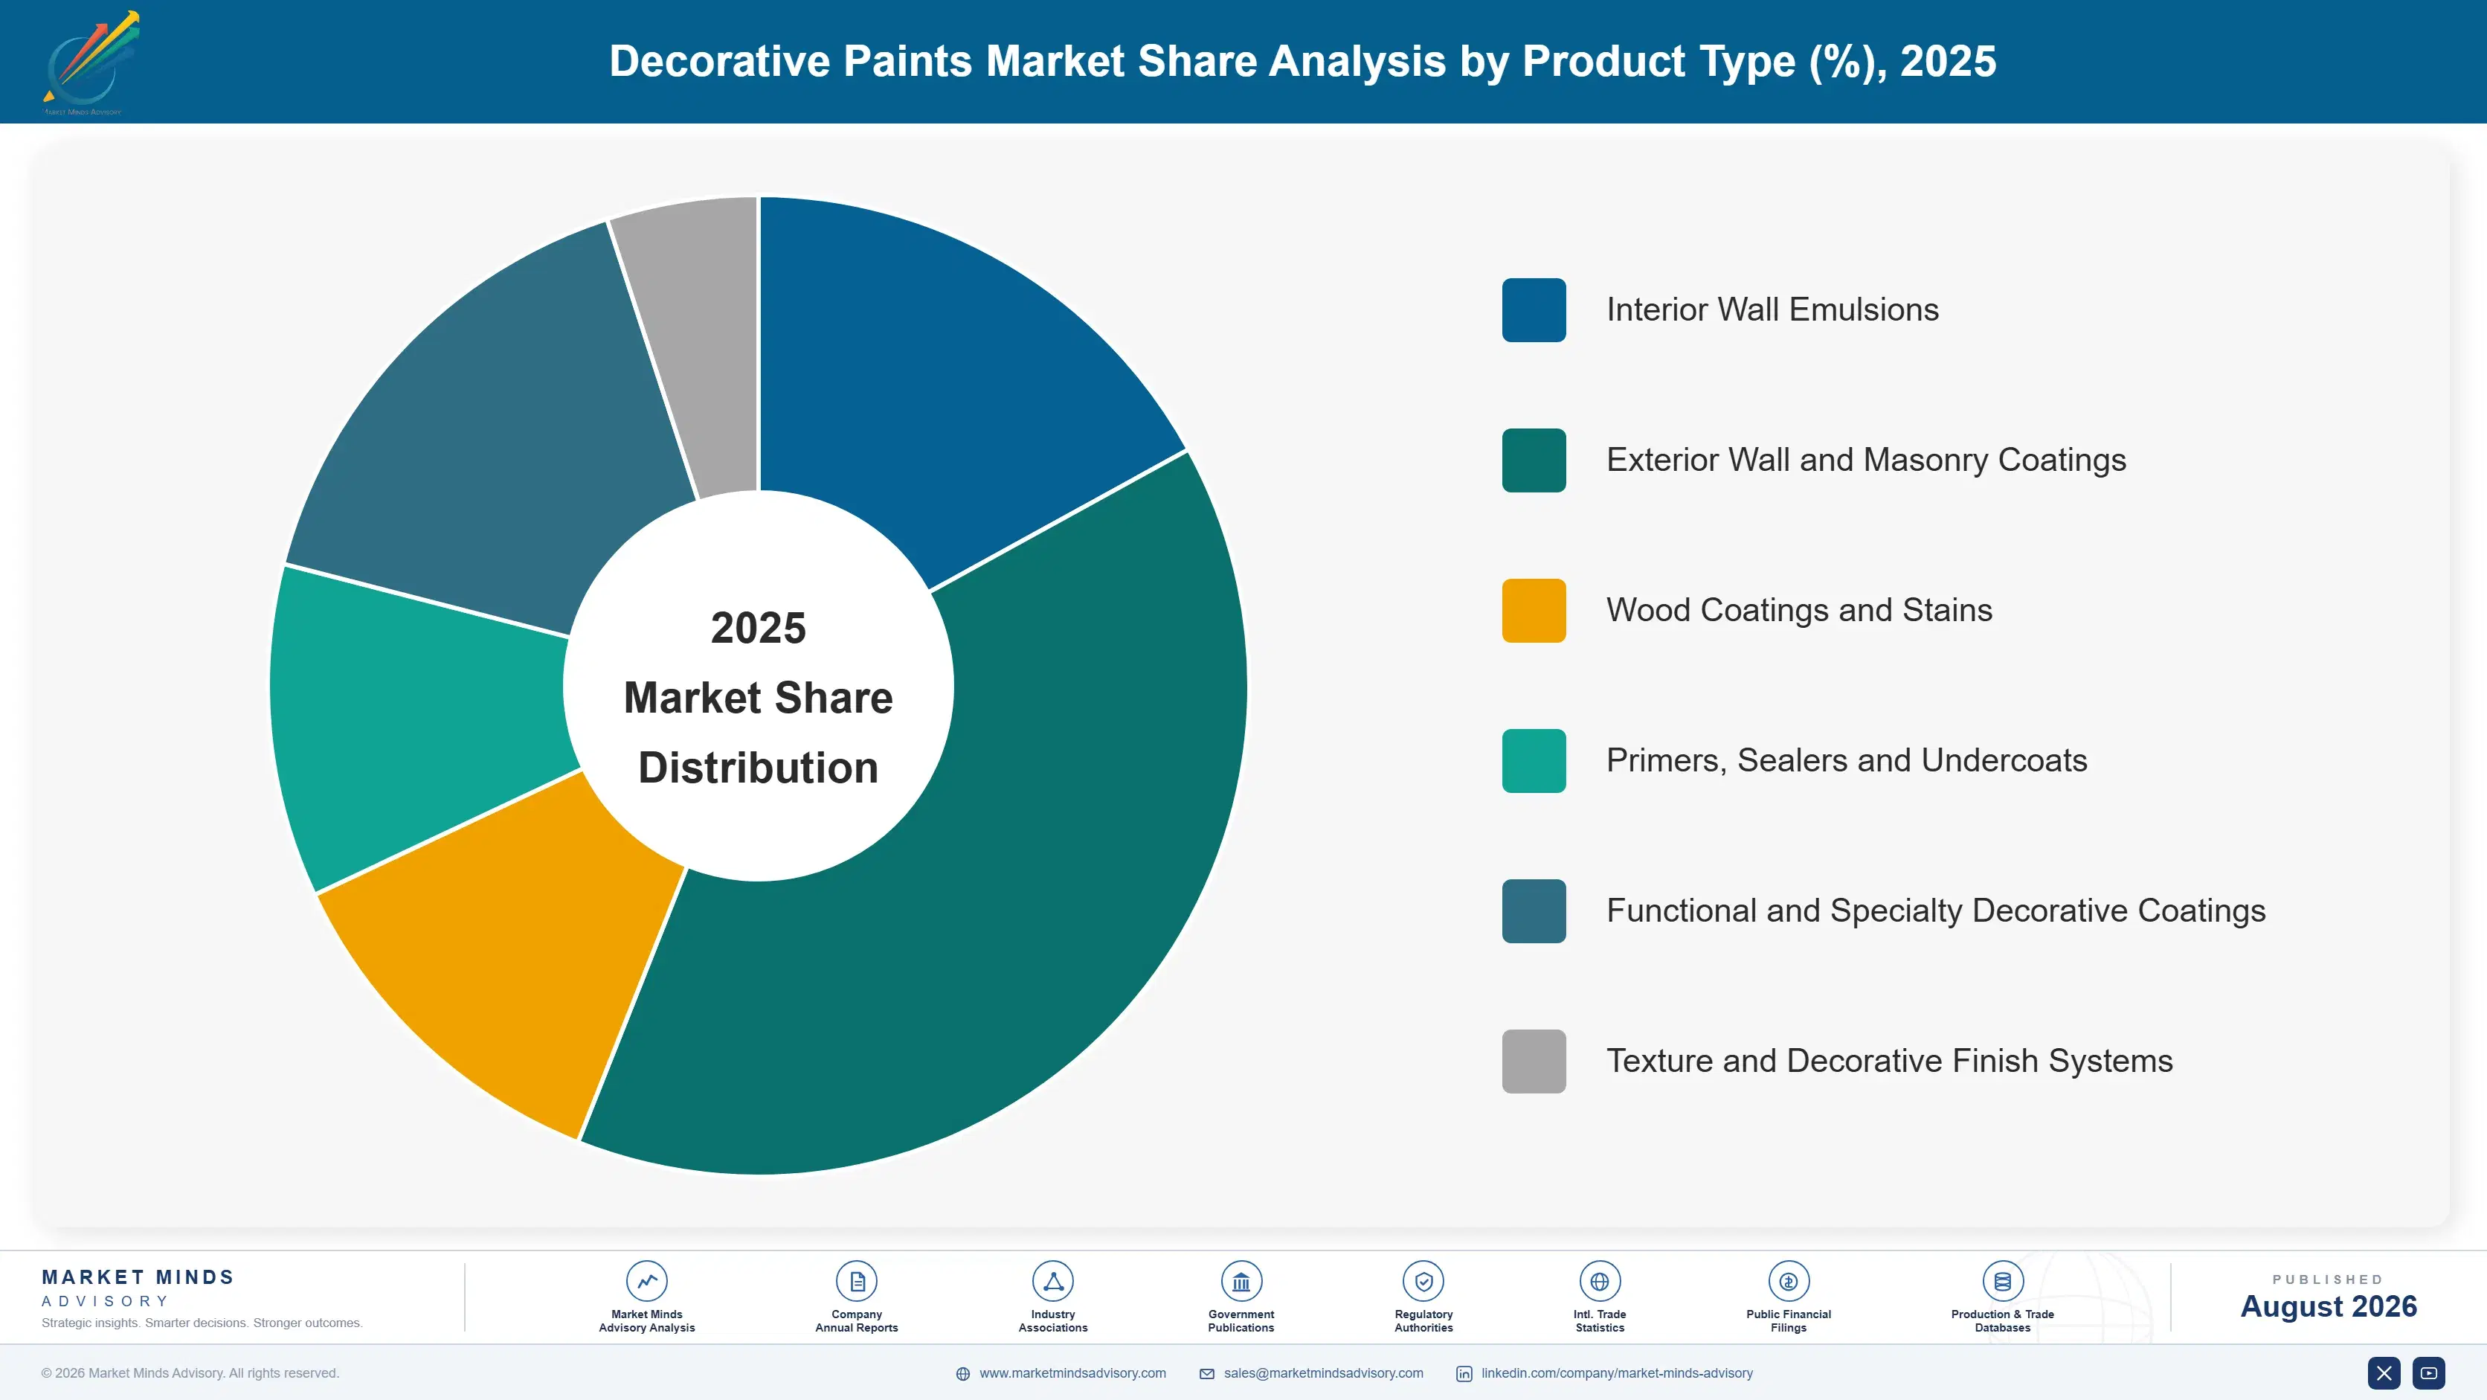Click the chart title heading text
2487x1400 pixels.
(1302, 61)
